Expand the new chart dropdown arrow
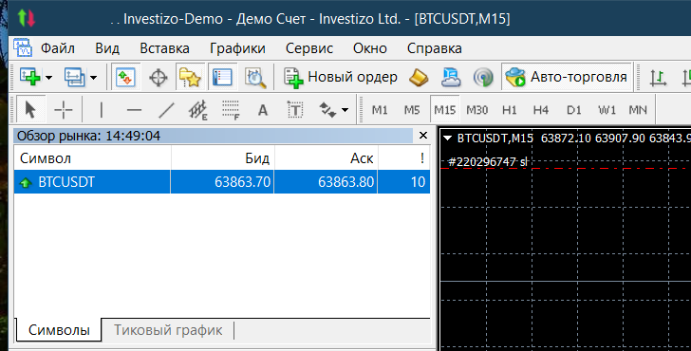 click(x=48, y=78)
